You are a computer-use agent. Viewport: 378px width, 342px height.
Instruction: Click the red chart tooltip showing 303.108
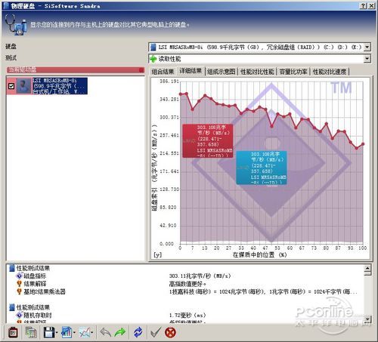click(208, 141)
